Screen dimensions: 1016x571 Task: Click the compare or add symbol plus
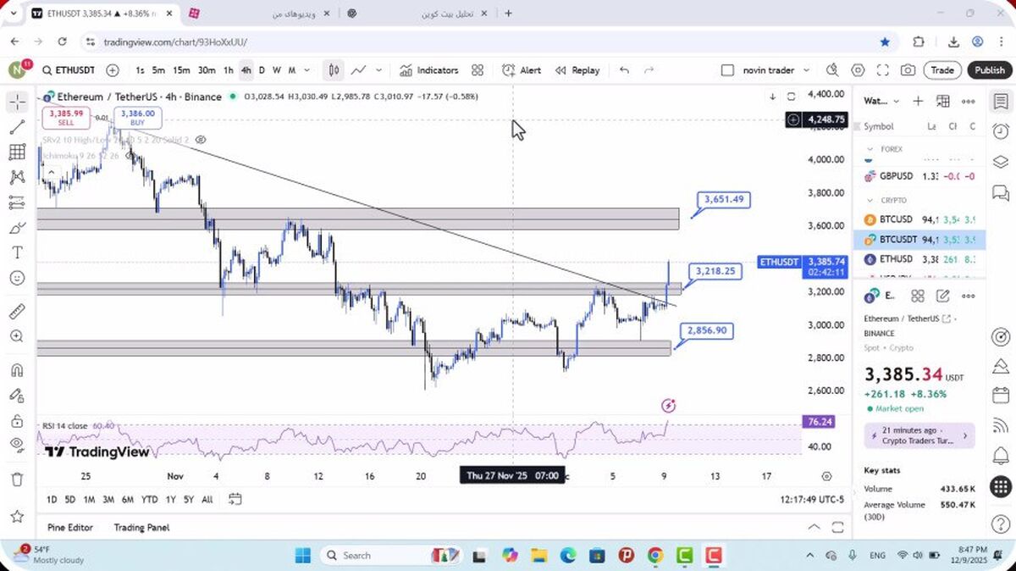(x=113, y=70)
